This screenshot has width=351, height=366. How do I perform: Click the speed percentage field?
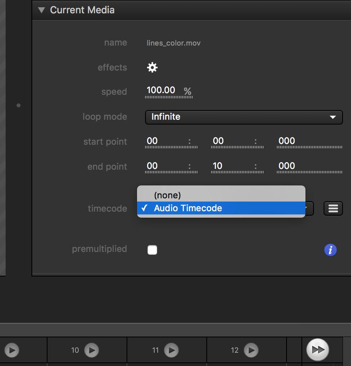tap(161, 91)
